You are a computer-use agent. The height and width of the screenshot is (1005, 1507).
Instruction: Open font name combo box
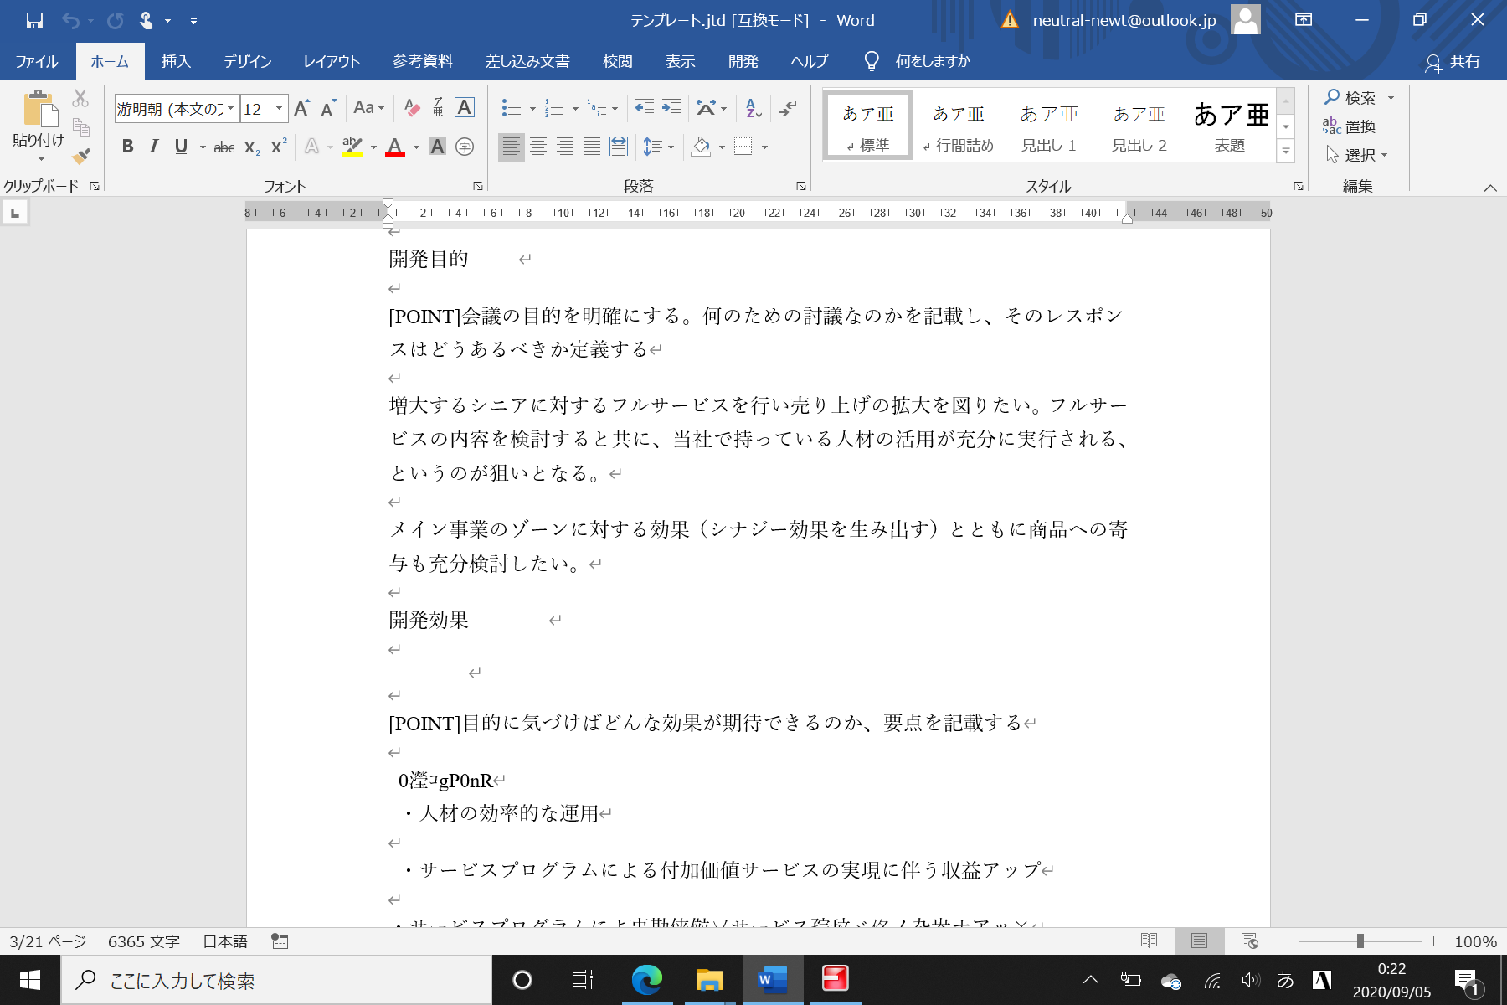pos(177,109)
